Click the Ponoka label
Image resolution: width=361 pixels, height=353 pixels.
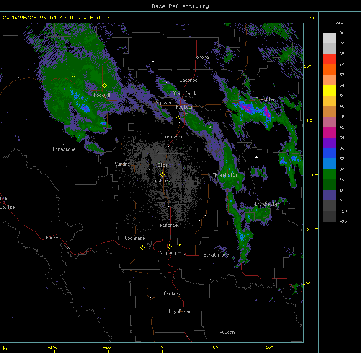click(x=201, y=57)
